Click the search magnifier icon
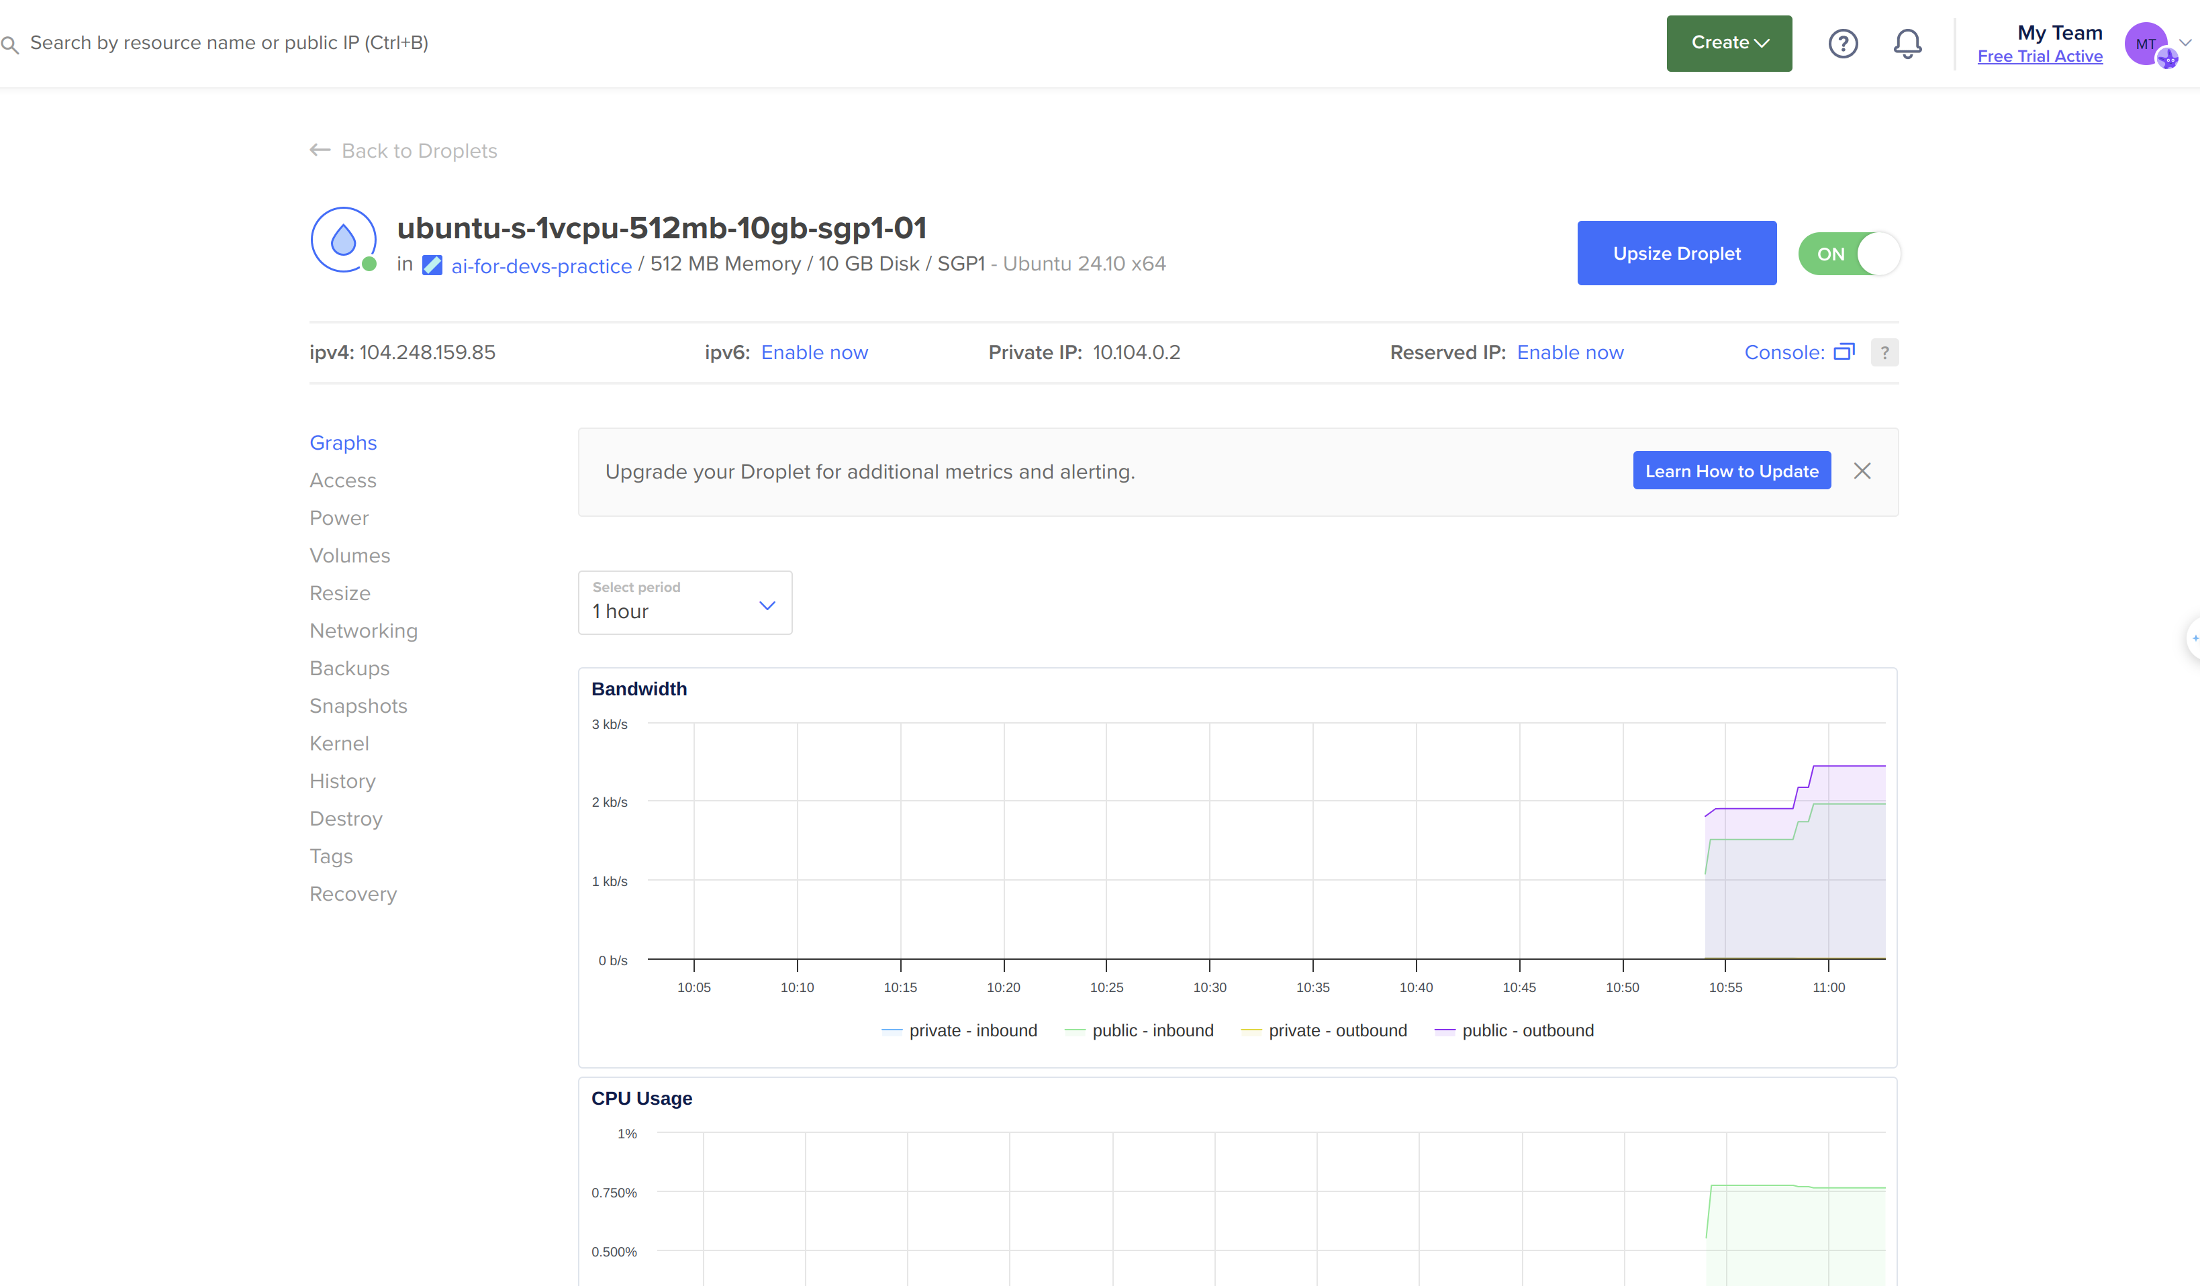 point(9,44)
